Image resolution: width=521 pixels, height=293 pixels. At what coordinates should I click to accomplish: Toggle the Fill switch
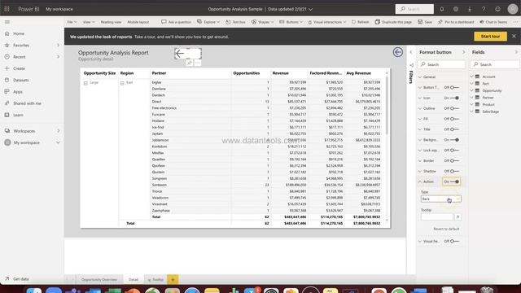tap(454, 119)
